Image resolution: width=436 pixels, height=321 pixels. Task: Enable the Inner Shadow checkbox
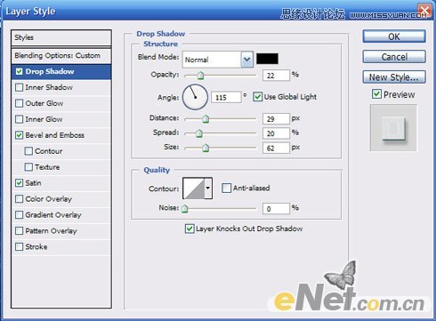19,87
